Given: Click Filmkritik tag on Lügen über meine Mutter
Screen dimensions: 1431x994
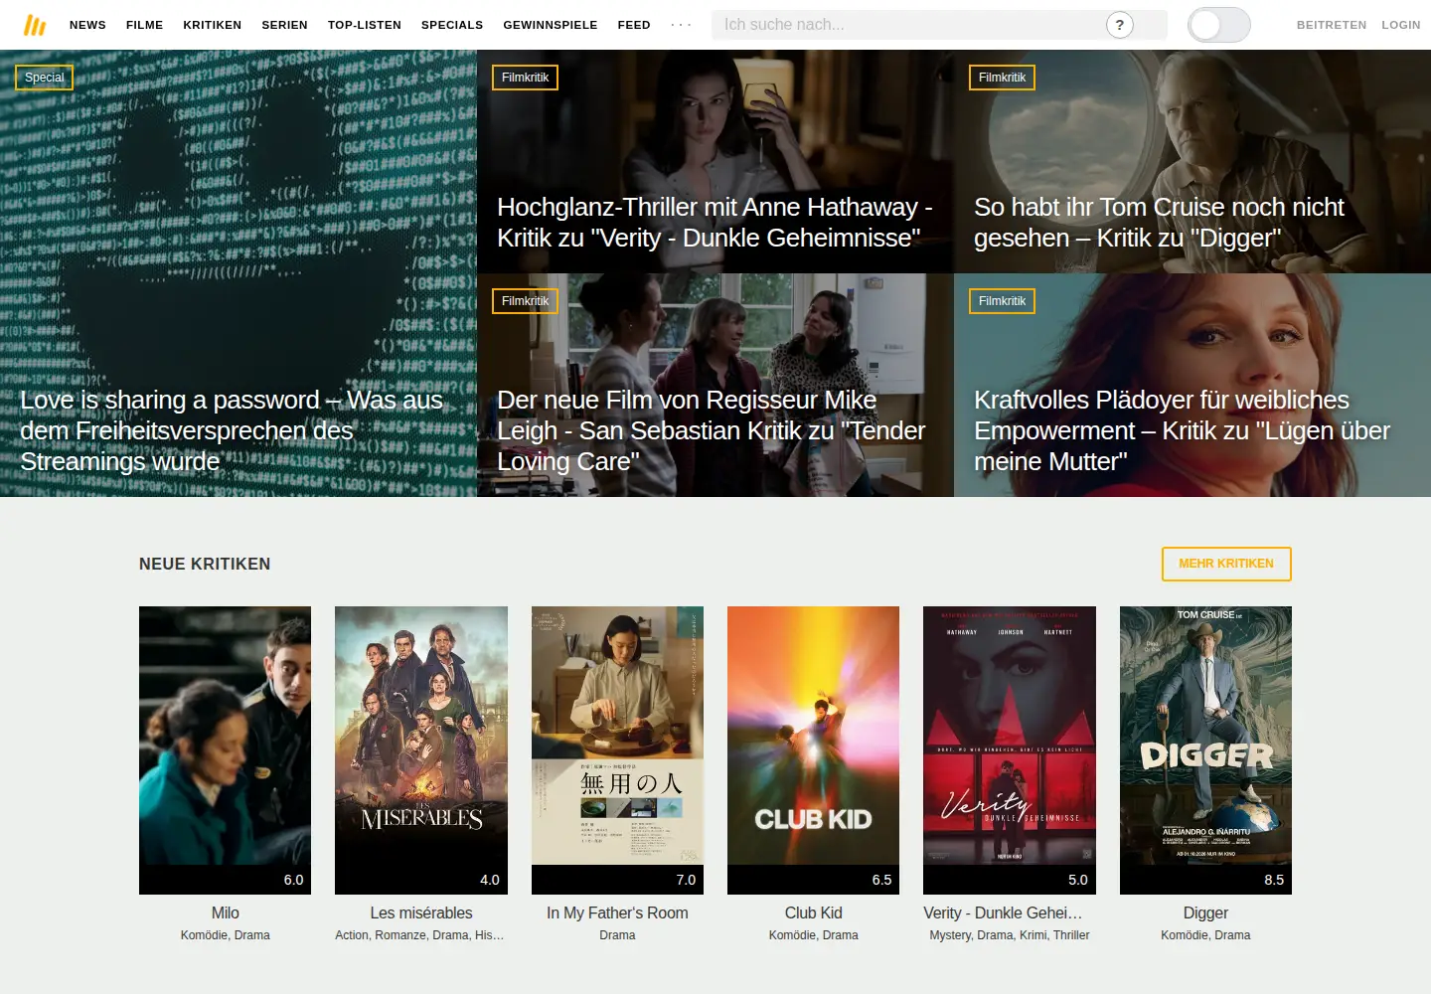Looking at the screenshot, I should [x=1002, y=301].
